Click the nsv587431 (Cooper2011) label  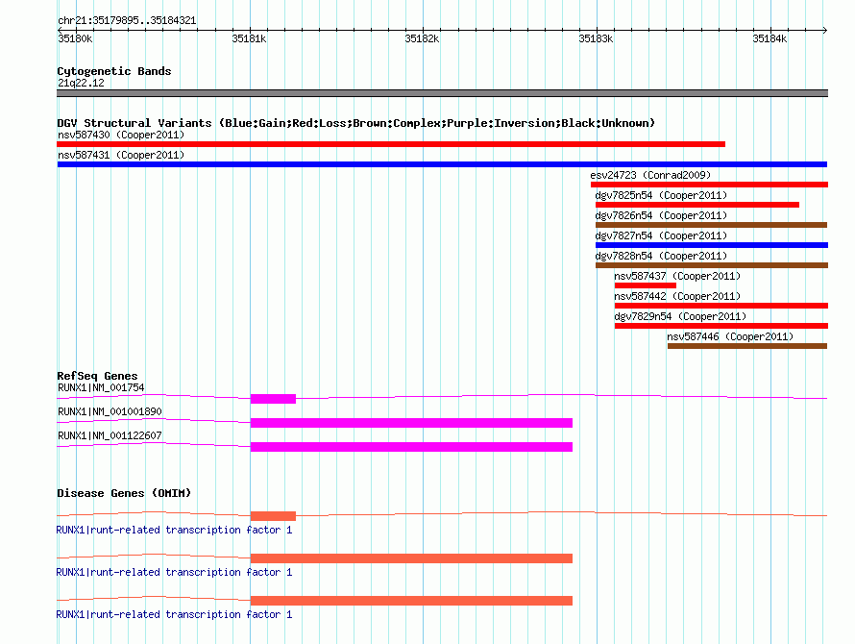click(x=121, y=155)
